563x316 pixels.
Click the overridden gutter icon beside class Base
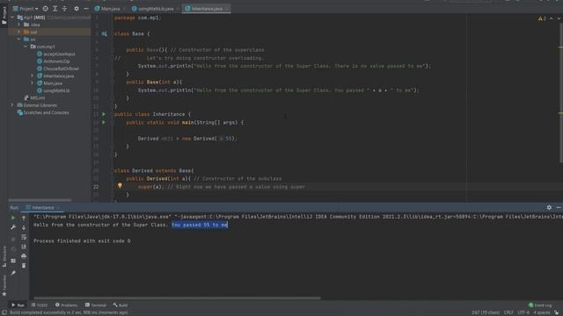coord(104,33)
